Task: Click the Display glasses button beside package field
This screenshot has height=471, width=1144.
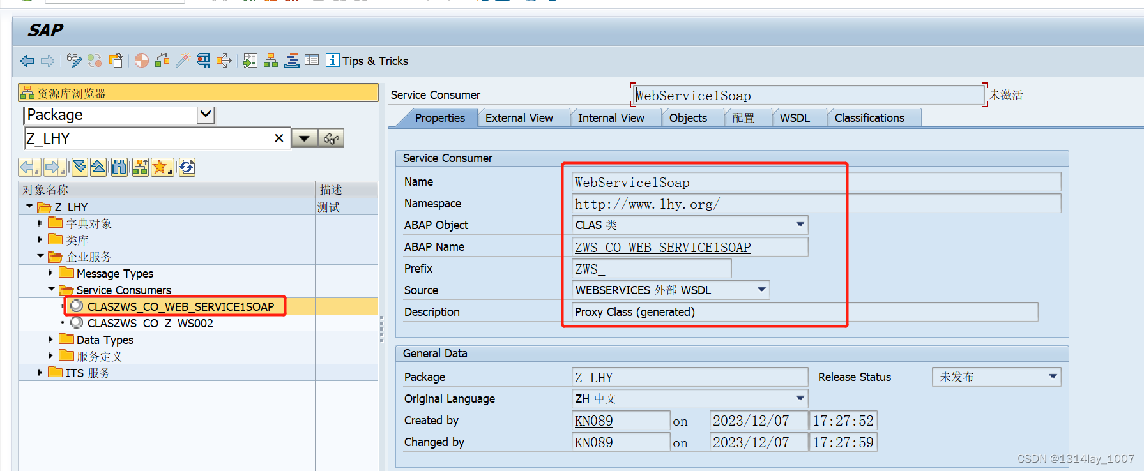Action: tap(331, 138)
